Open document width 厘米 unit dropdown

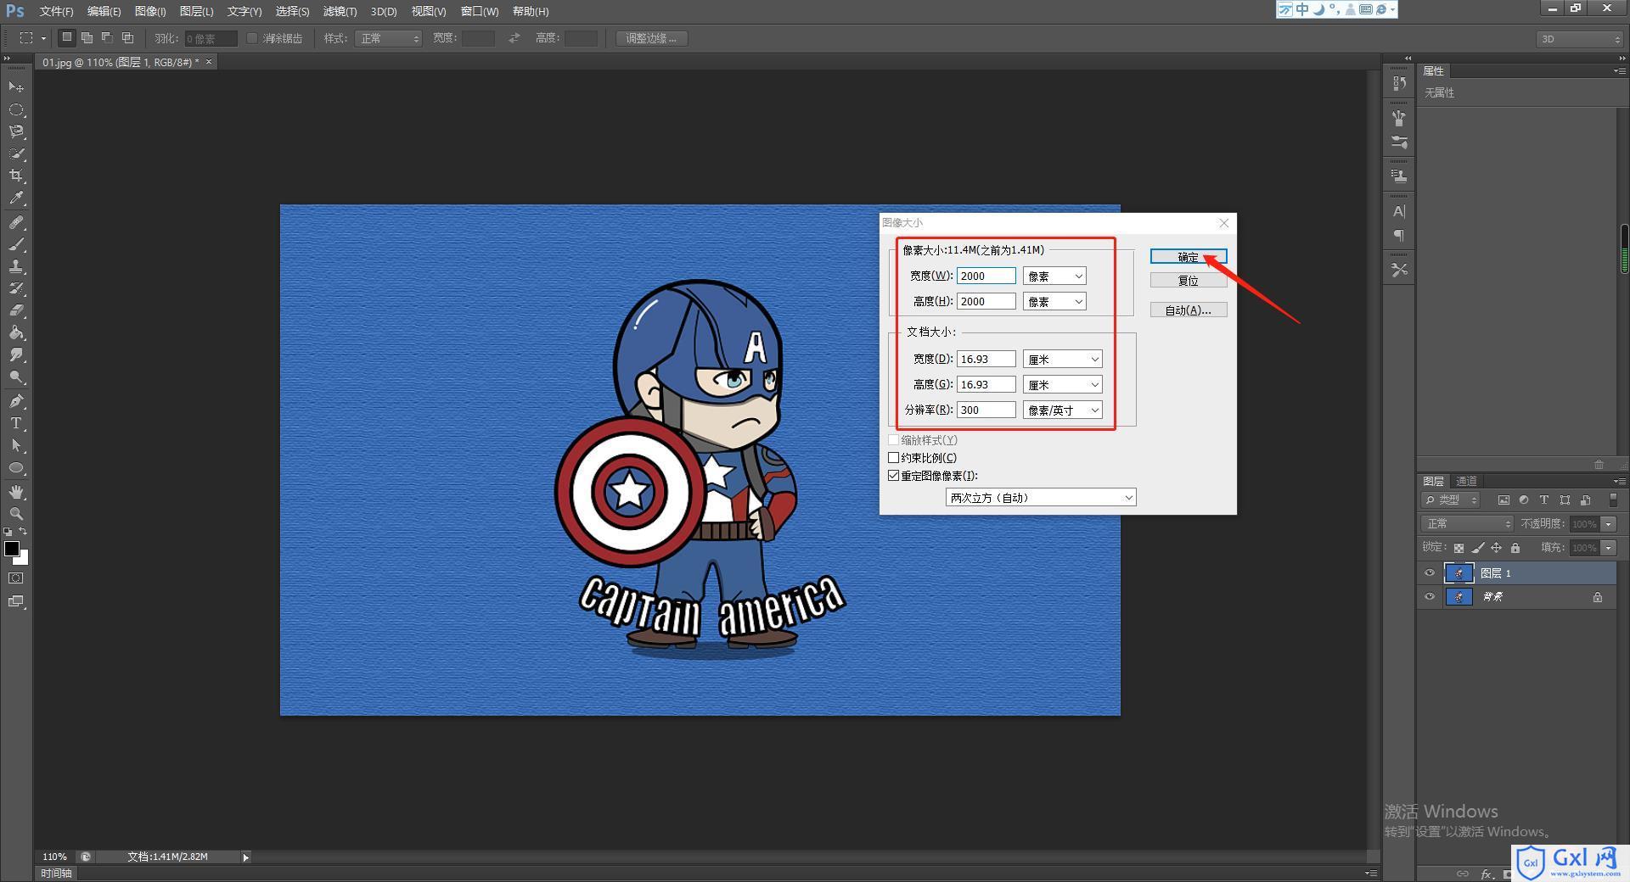[1063, 360]
